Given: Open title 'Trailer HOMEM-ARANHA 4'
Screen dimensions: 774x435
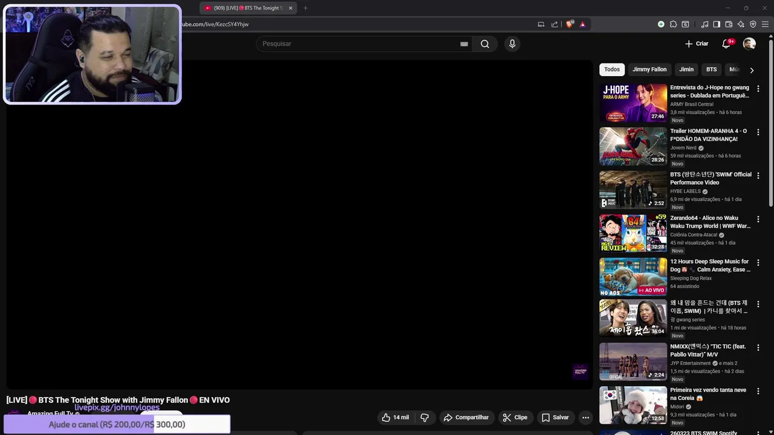Looking at the screenshot, I should [x=708, y=135].
